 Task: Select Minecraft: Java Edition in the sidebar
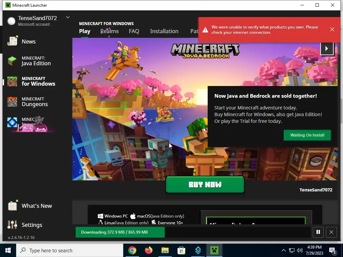click(x=36, y=61)
